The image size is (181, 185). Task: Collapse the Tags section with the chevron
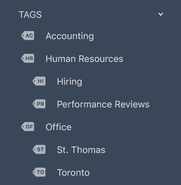(161, 14)
